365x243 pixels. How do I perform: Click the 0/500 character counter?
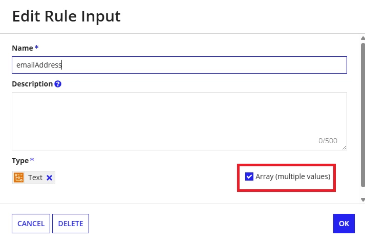tap(328, 141)
